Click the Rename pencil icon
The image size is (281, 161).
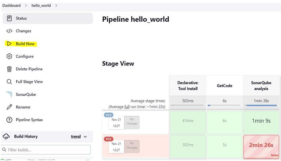pos(9,107)
